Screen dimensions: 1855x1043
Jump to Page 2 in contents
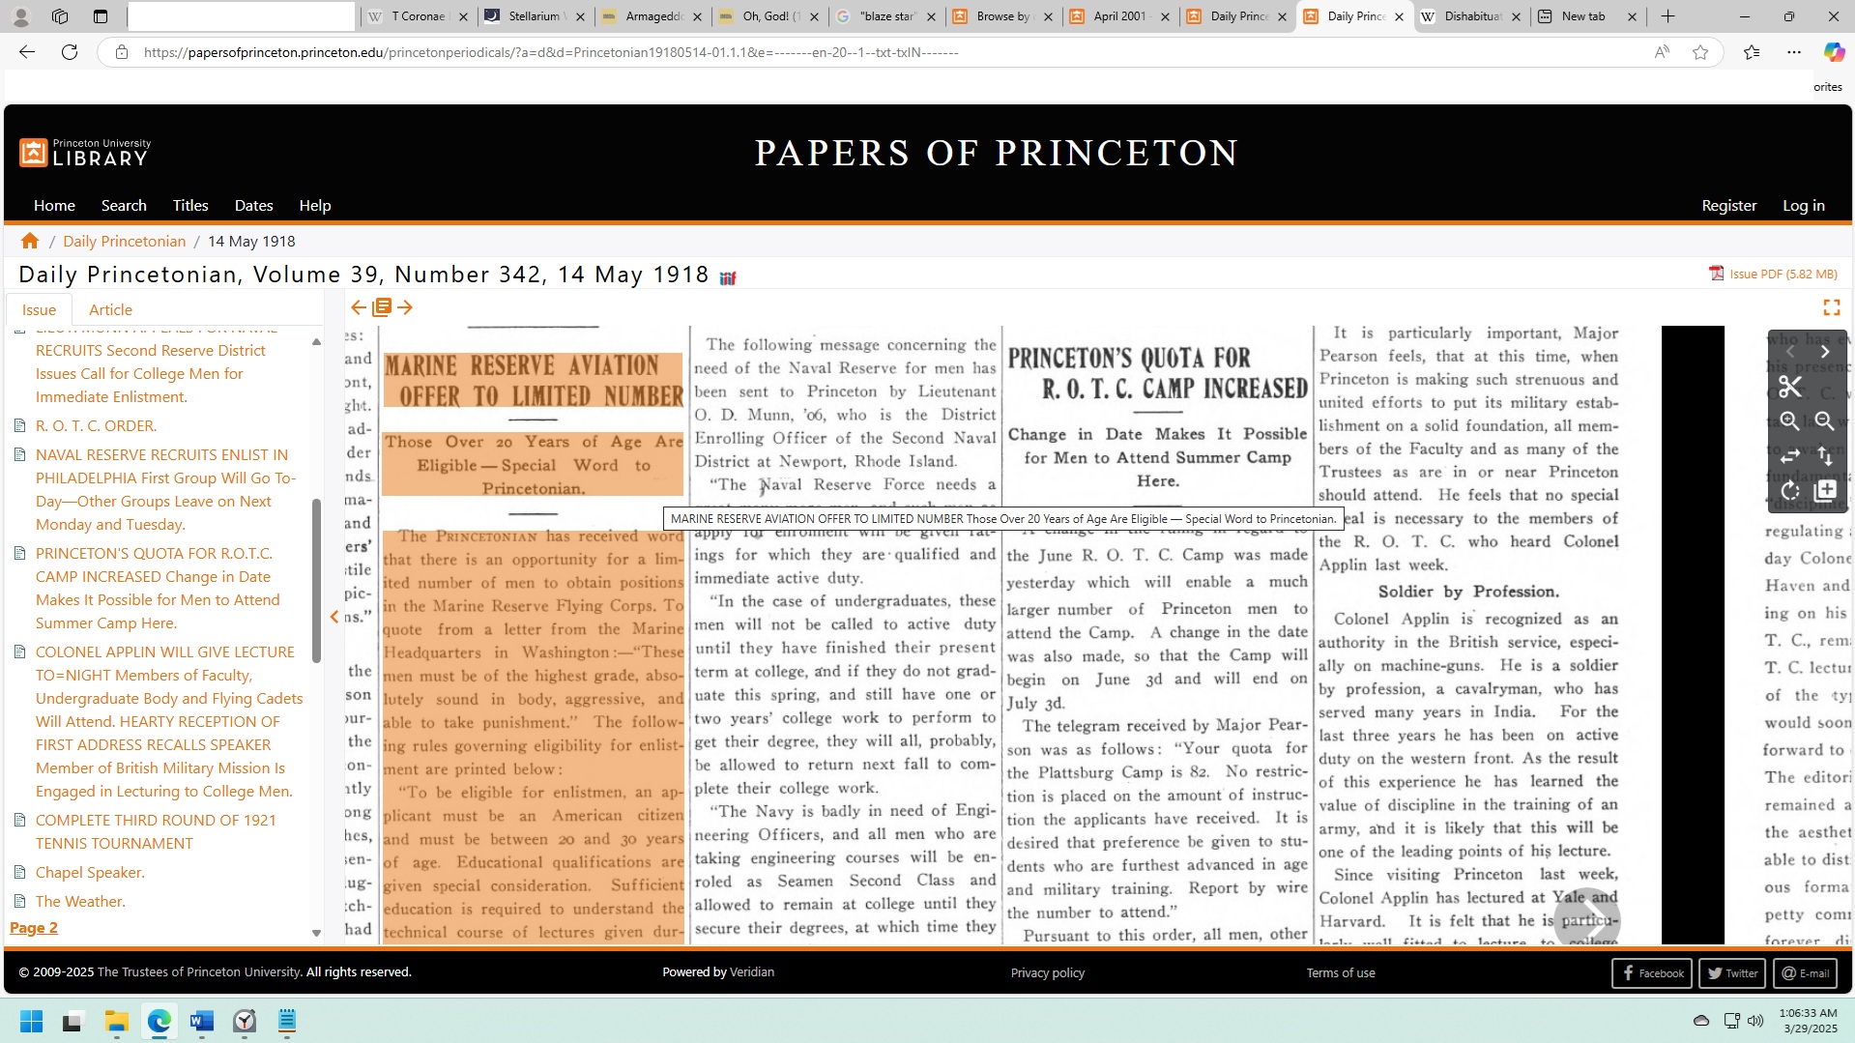34,927
